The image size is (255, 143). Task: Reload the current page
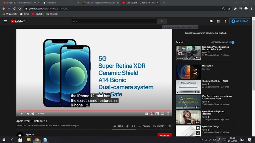click(14, 8)
